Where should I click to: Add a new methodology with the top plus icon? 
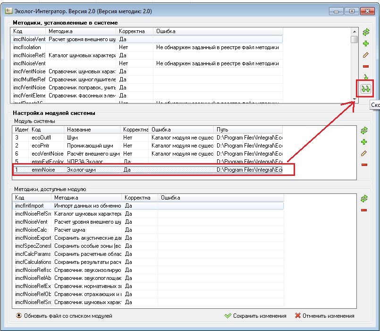pos(365,44)
